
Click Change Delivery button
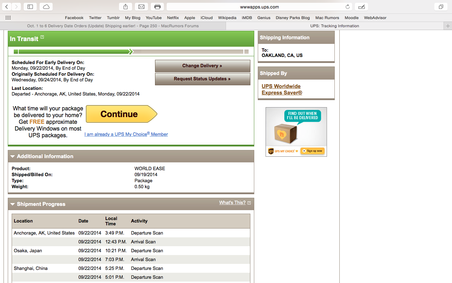(x=202, y=66)
